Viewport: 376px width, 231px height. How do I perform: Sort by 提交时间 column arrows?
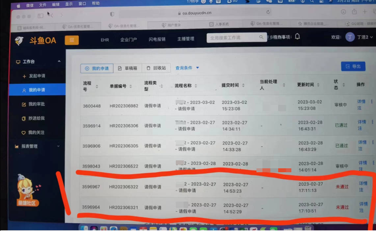coord(243,85)
